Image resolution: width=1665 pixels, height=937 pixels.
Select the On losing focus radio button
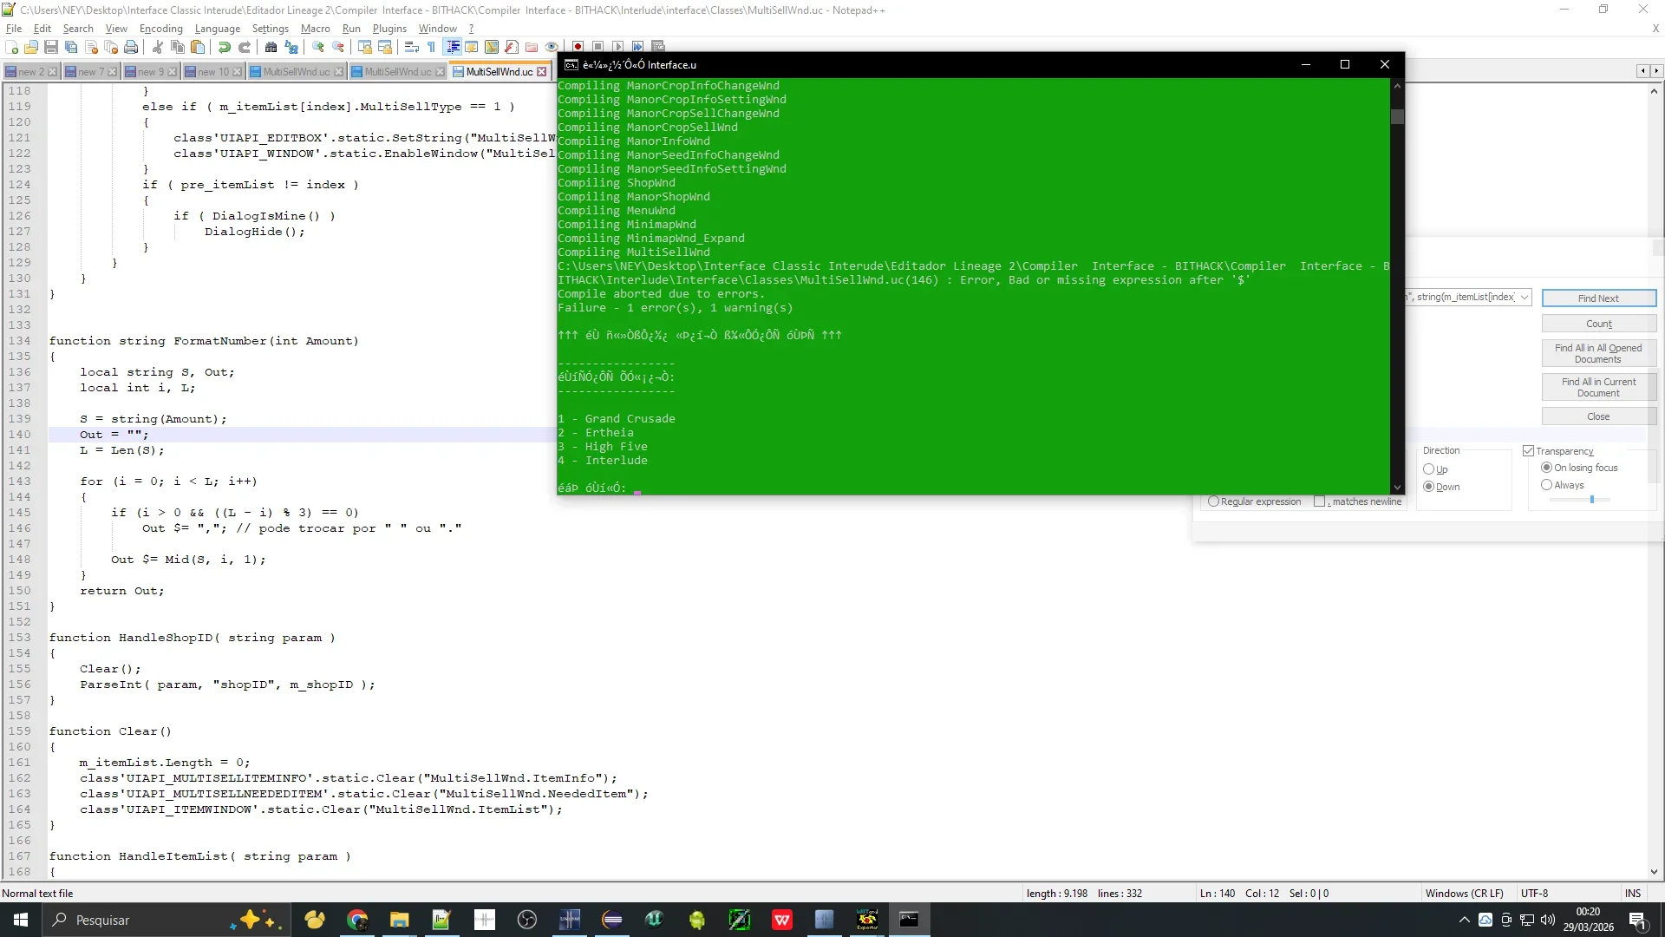(x=1546, y=468)
